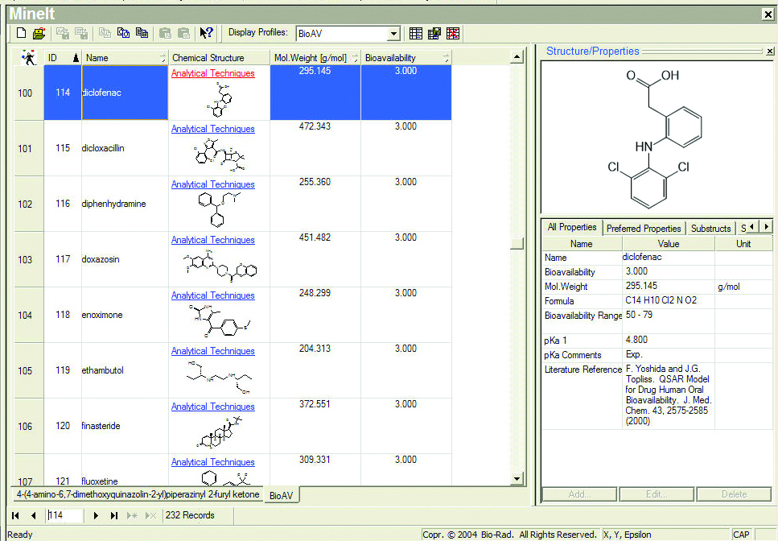Screen dimensions: 778x541
Task: Click the New document toolbar icon
Action: [x=22, y=33]
